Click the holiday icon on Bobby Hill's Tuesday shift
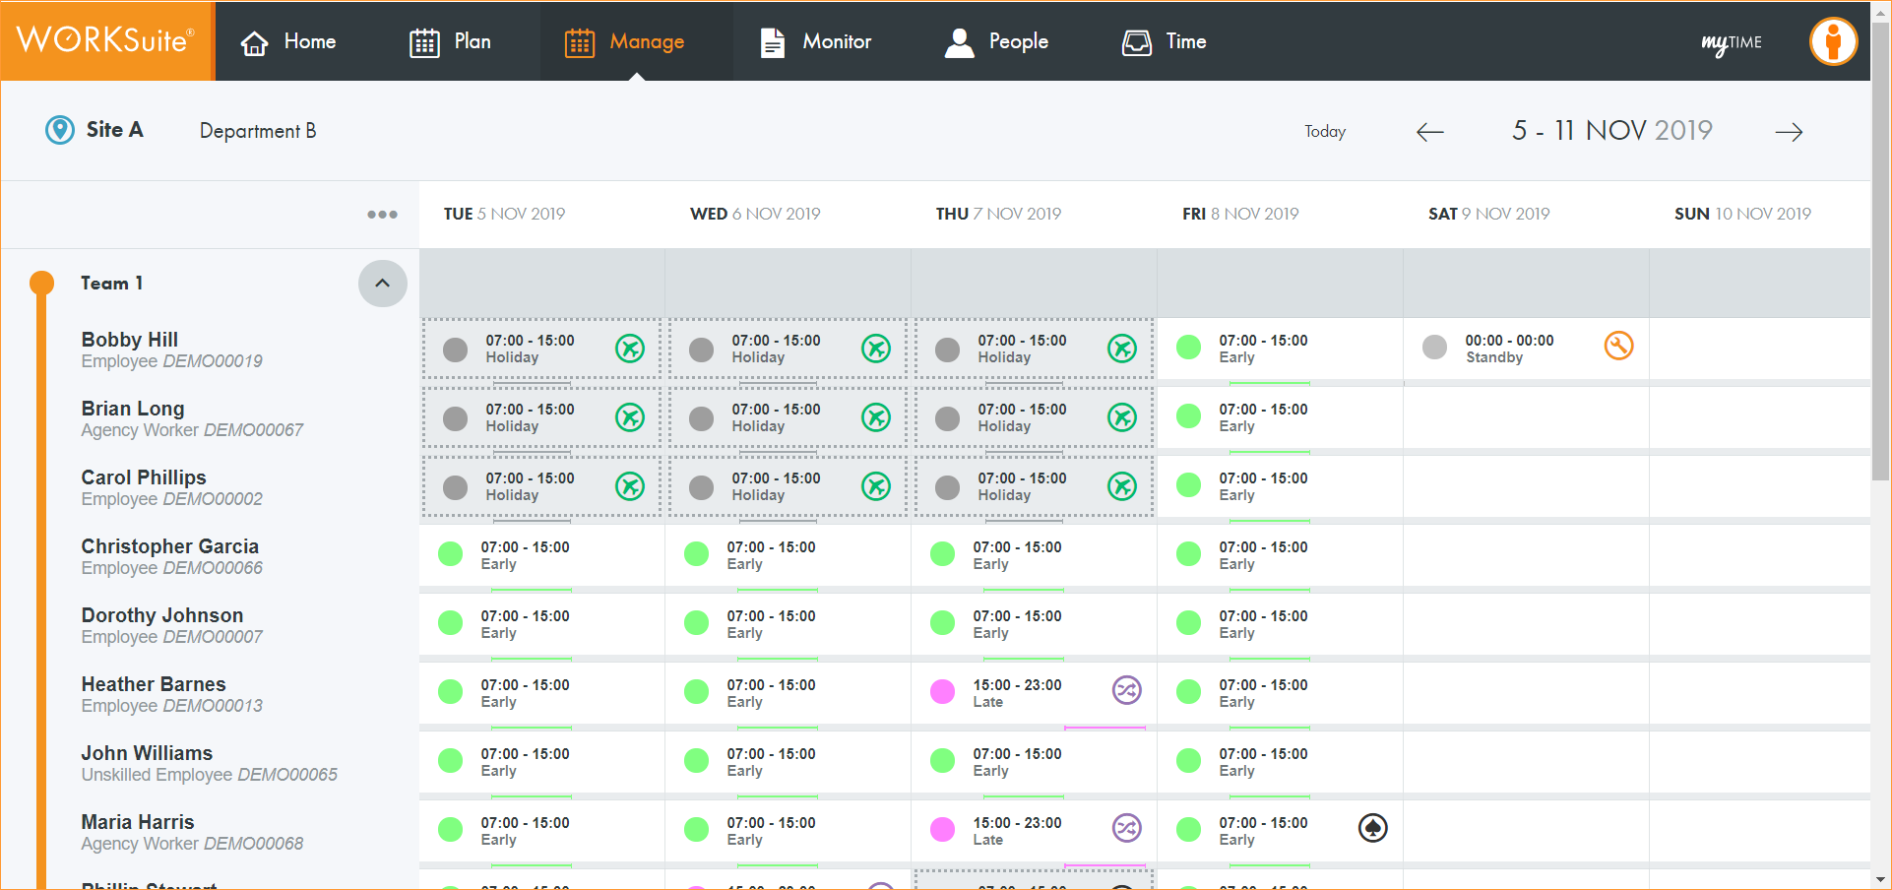This screenshot has width=1892, height=890. tap(630, 349)
